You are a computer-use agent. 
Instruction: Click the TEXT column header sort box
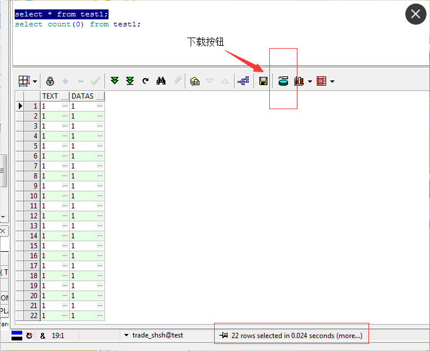[65, 96]
